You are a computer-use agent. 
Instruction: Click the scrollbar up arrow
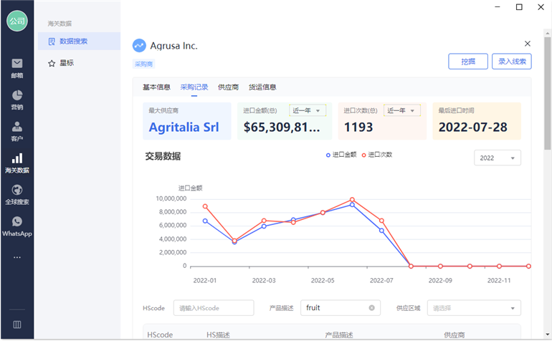(548, 34)
